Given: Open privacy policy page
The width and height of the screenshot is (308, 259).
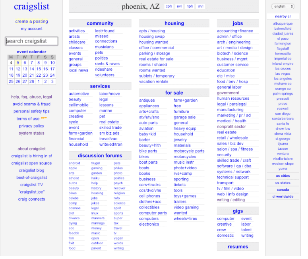Looking at the screenshot, I should pyautogui.click(x=31, y=126).
